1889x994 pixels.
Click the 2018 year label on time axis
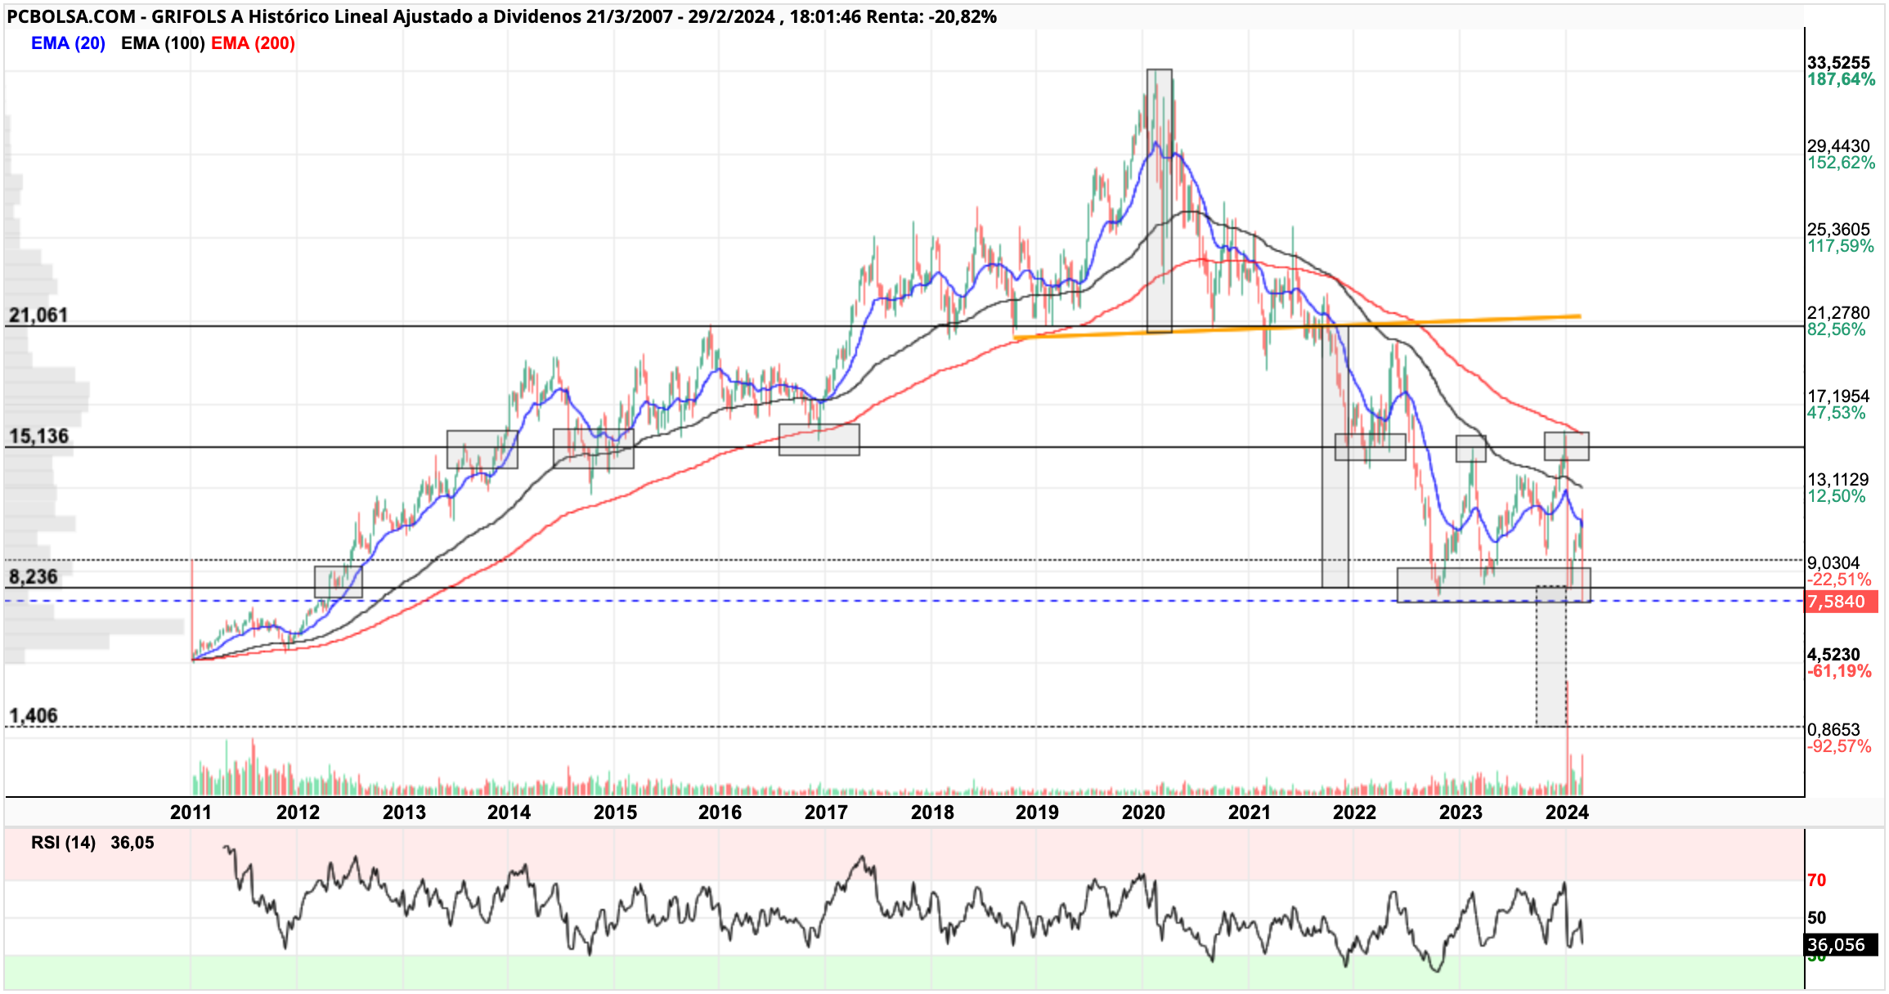pyautogui.click(x=932, y=813)
